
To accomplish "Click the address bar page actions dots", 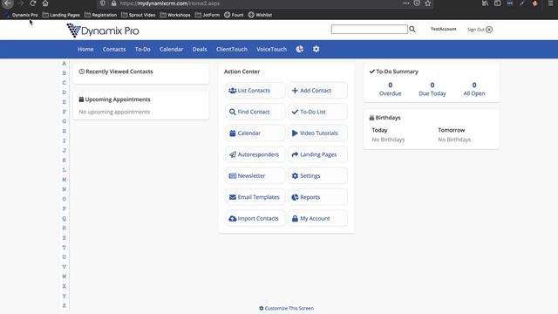I will point(406,3).
